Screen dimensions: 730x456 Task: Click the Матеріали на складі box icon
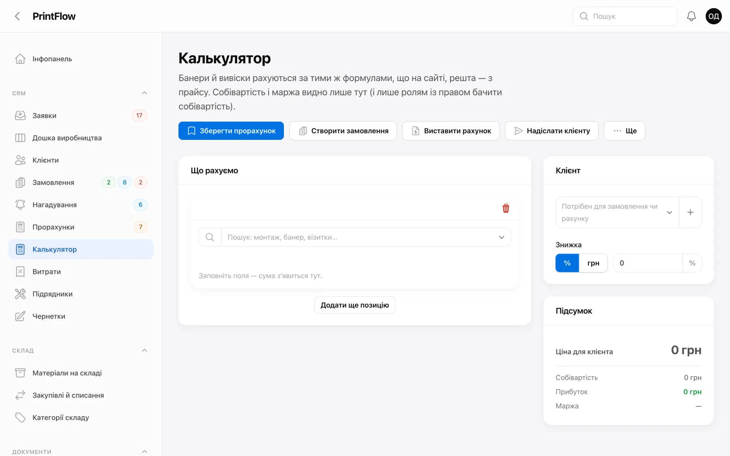pos(20,373)
